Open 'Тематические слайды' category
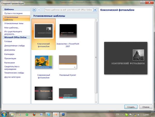Image resolution: width=155 pixels, height=117 pixels. [14, 73]
